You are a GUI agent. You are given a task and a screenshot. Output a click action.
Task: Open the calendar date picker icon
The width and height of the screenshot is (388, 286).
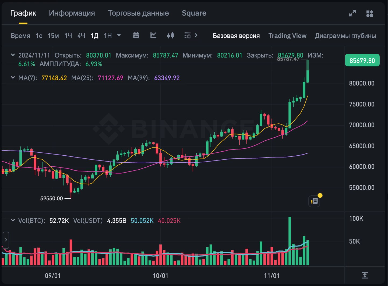pos(136,35)
